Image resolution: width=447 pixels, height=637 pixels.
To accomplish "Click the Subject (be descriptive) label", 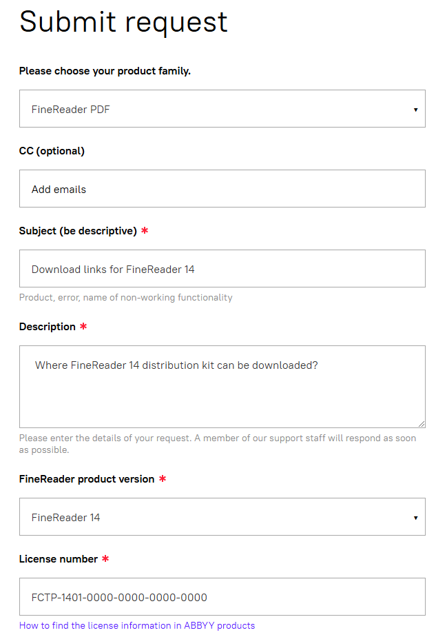I will (78, 231).
